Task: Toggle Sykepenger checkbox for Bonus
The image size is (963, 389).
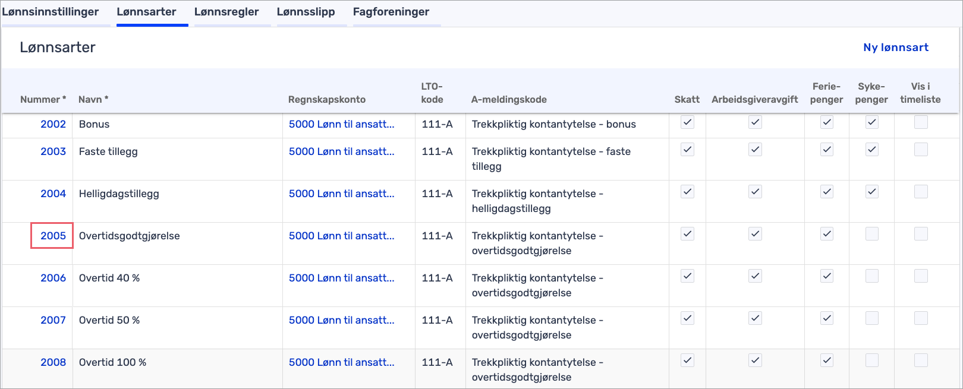Action: [x=872, y=122]
